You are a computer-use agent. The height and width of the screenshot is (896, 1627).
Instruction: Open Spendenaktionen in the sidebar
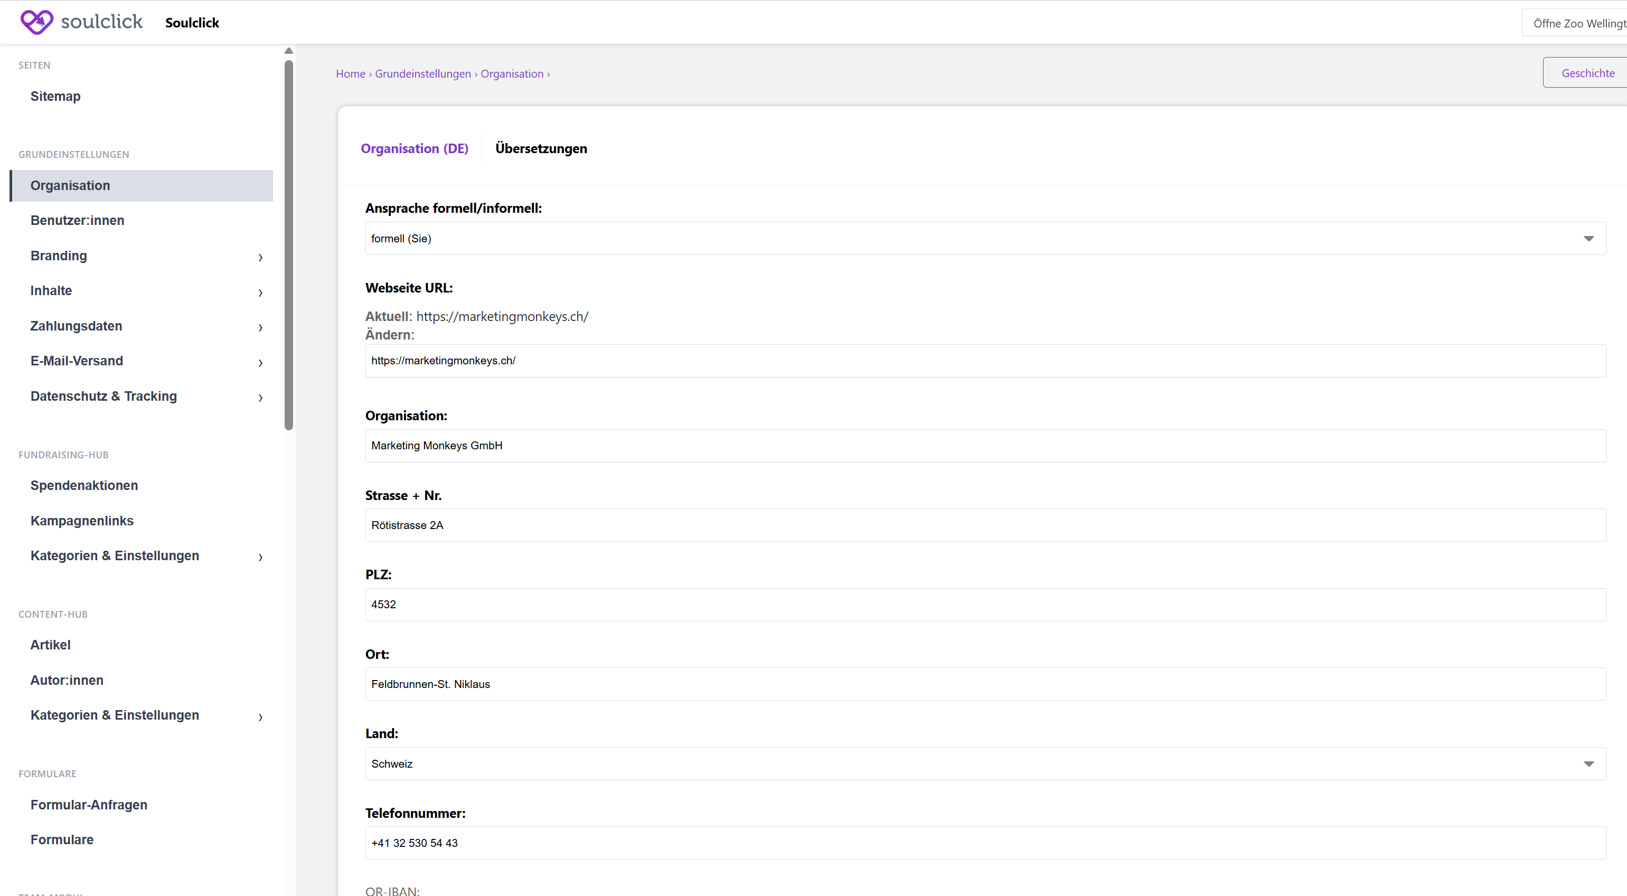point(84,486)
